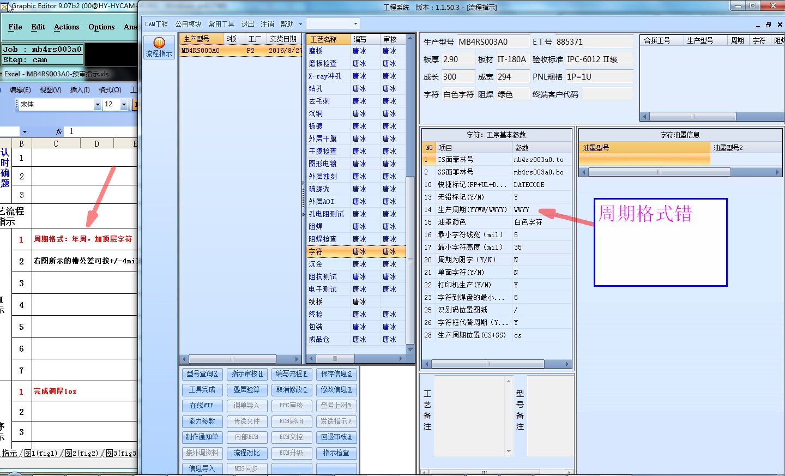This screenshot has width=785, height=476.
Task: Click 退出 in the menu bar
Action: [x=247, y=24]
